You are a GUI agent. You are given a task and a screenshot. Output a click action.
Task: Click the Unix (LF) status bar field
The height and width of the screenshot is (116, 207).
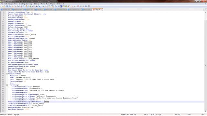tap(177, 115)
